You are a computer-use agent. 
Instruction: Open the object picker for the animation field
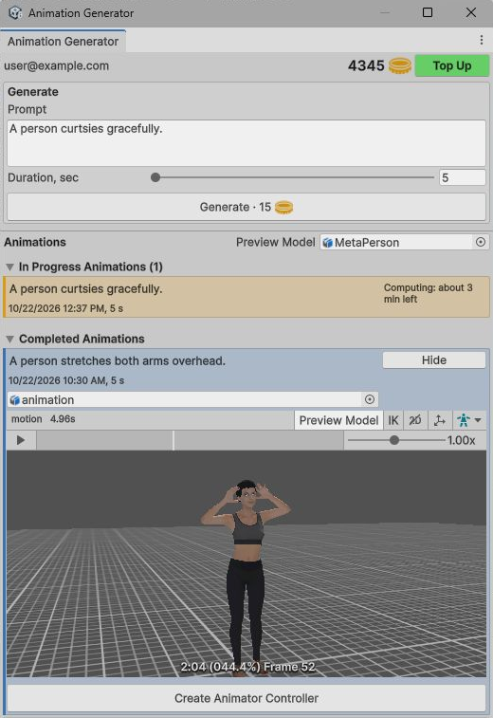click(370, 399)
